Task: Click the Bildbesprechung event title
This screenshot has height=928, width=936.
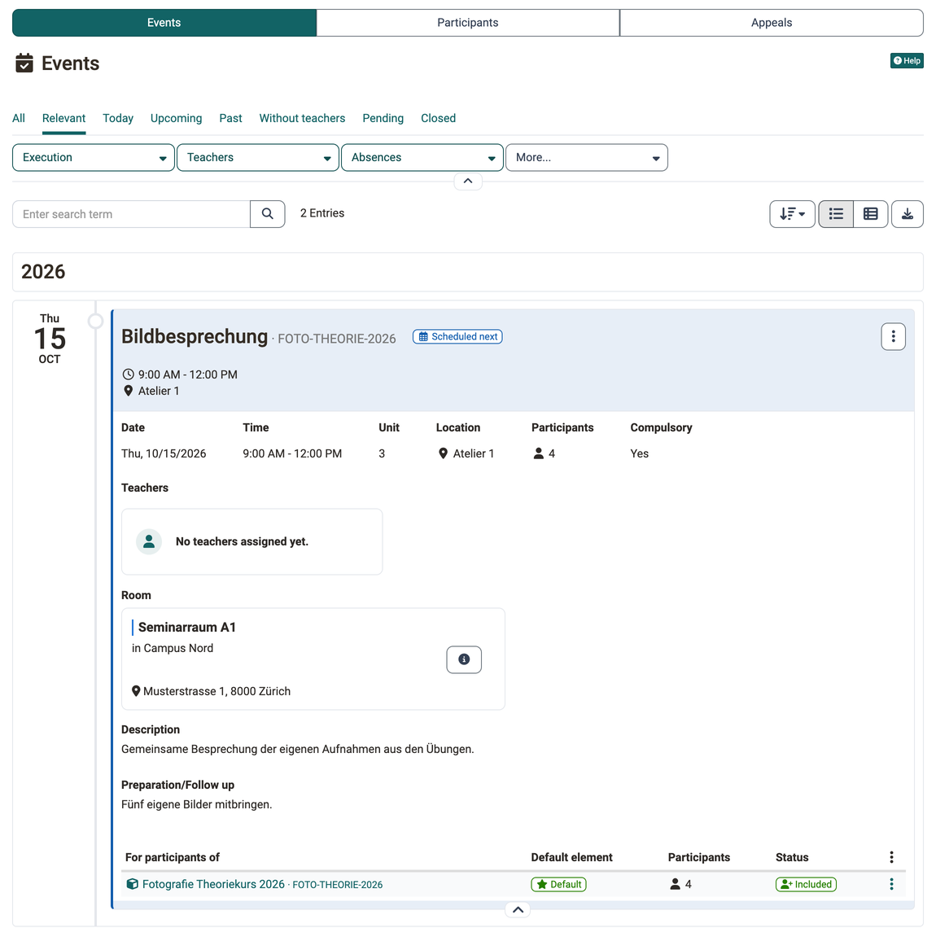Action: pyautogui.click(x=195, y=336)
